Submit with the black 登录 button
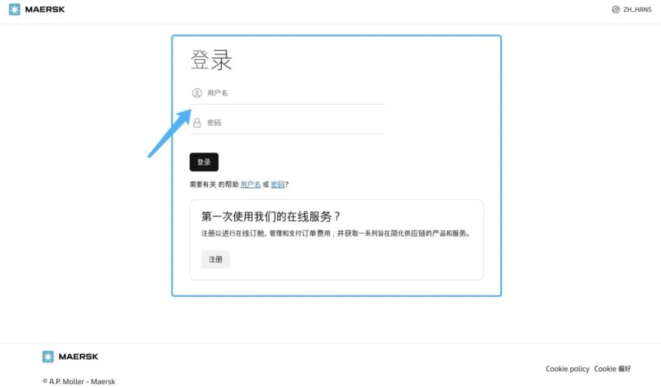The image size is (661, 388). 204,162
